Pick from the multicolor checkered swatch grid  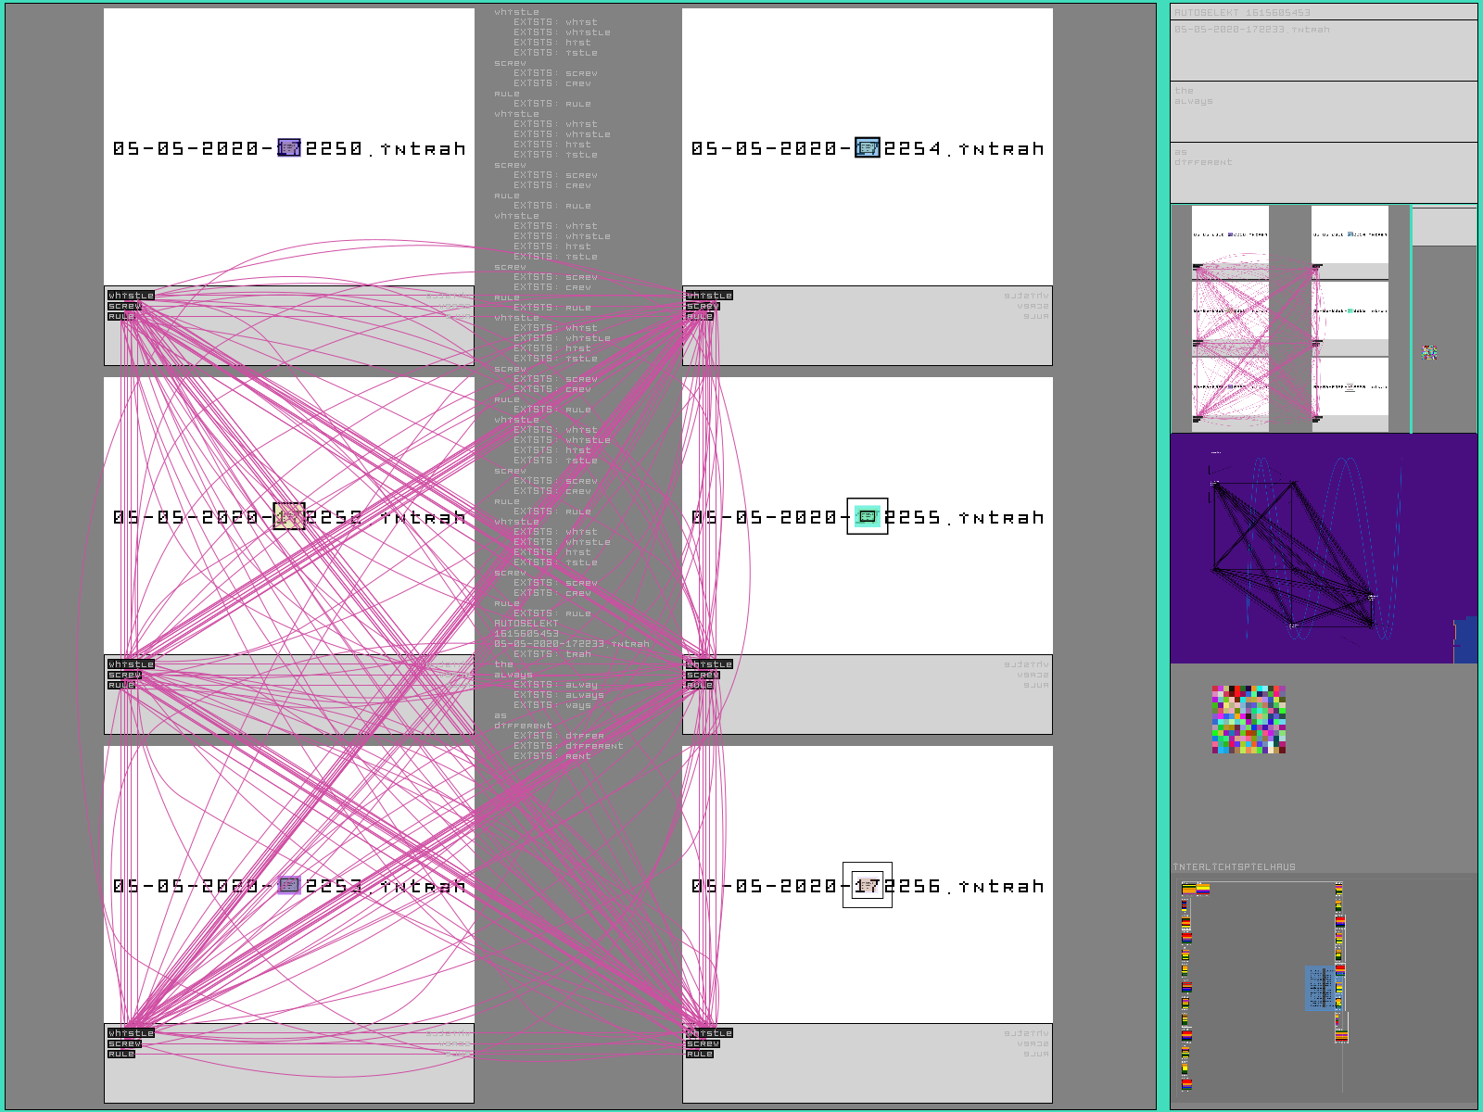coord(1249,719)
